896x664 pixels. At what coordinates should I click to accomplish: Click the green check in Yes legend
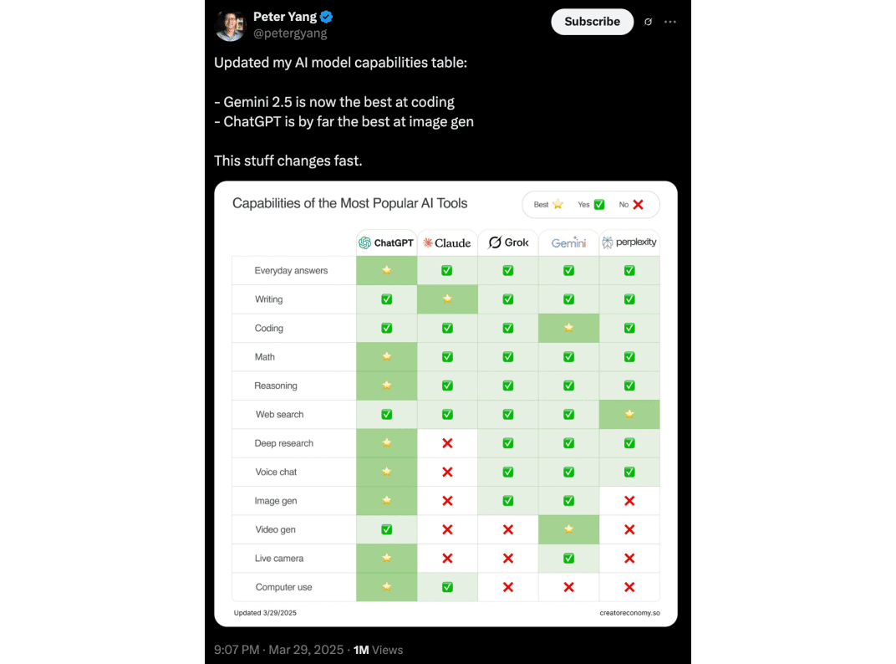[x=598, y=204]
